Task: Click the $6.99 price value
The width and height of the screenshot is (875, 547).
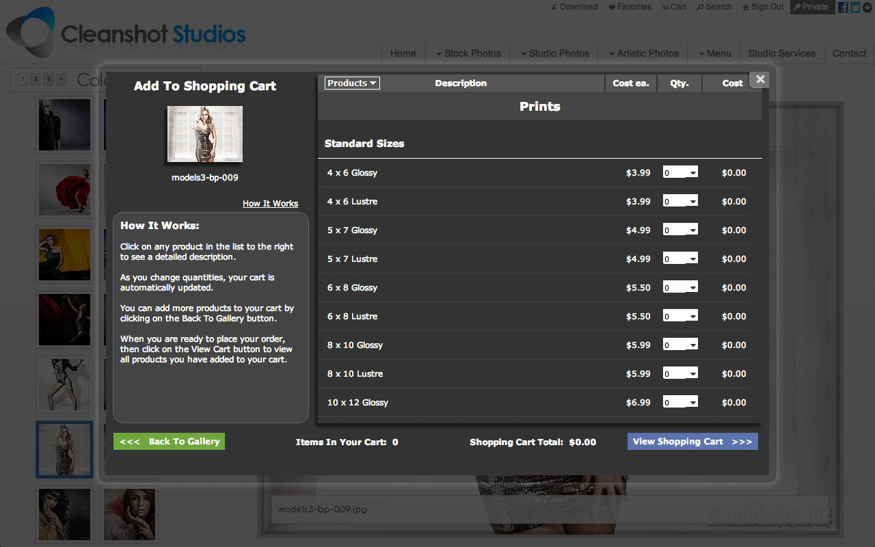Action: tap(638, 403)
